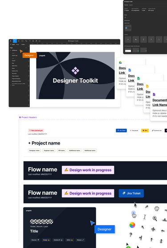The width and height of the screenshot is (167, 248).
Task: Select the Text tool in Figma toolbar
Action: tap(30, 41)
